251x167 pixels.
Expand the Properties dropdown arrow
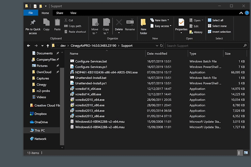pyautogui.click(x=181, y=33)
